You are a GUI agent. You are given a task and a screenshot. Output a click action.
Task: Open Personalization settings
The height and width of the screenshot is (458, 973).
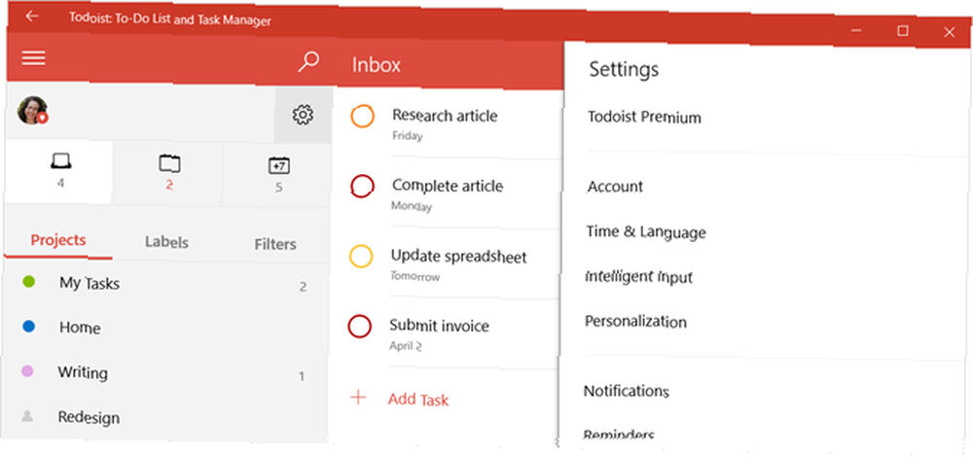[x=635, y=322]
